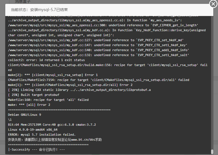Click the line 'ERROR: mysql 5.7 installation failed.'
This screenshot has height=155, width=218.
coord(42,135)
